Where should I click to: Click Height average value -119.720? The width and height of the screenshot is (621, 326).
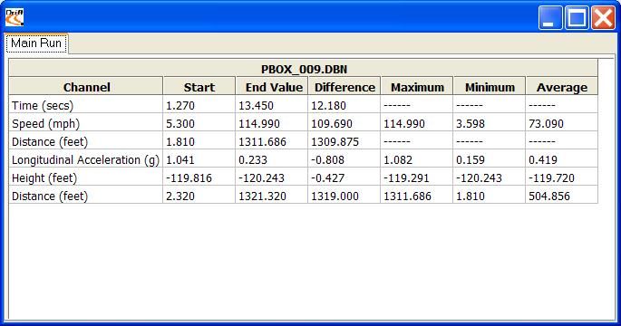(551, 178)
